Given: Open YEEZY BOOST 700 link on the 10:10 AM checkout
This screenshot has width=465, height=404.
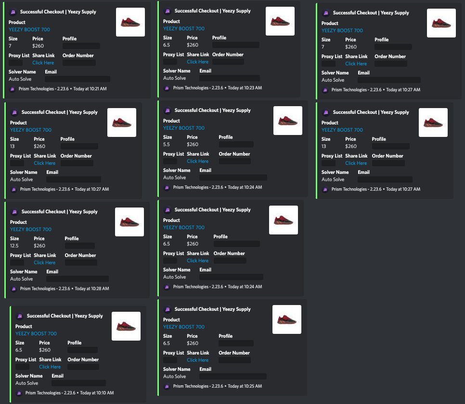Looking at the screenshot, I should pos(36,333).
